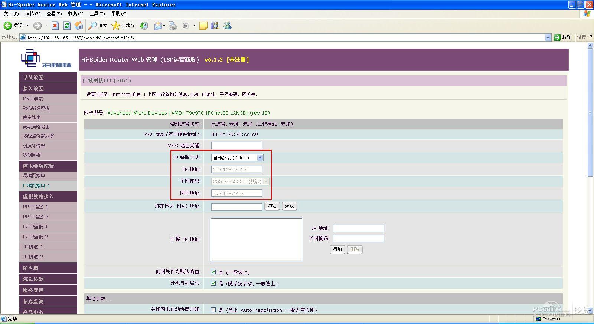Open 透明网桥 in sidebar
The height and width of the screenshot is (324, 594).
point(48,155)
